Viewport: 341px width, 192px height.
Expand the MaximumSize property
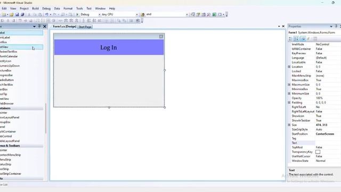(289, 85)
